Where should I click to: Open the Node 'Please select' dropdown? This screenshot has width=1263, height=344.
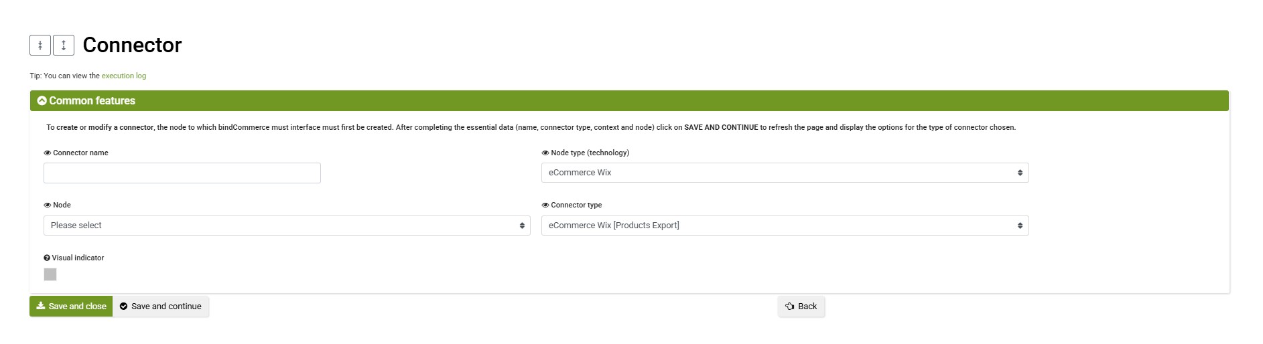pos(287,226)
